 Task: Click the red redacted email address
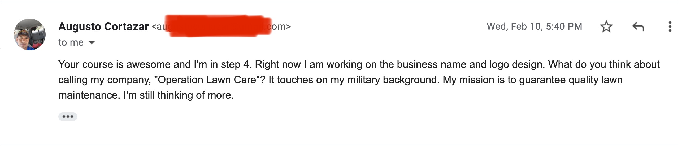218,26
